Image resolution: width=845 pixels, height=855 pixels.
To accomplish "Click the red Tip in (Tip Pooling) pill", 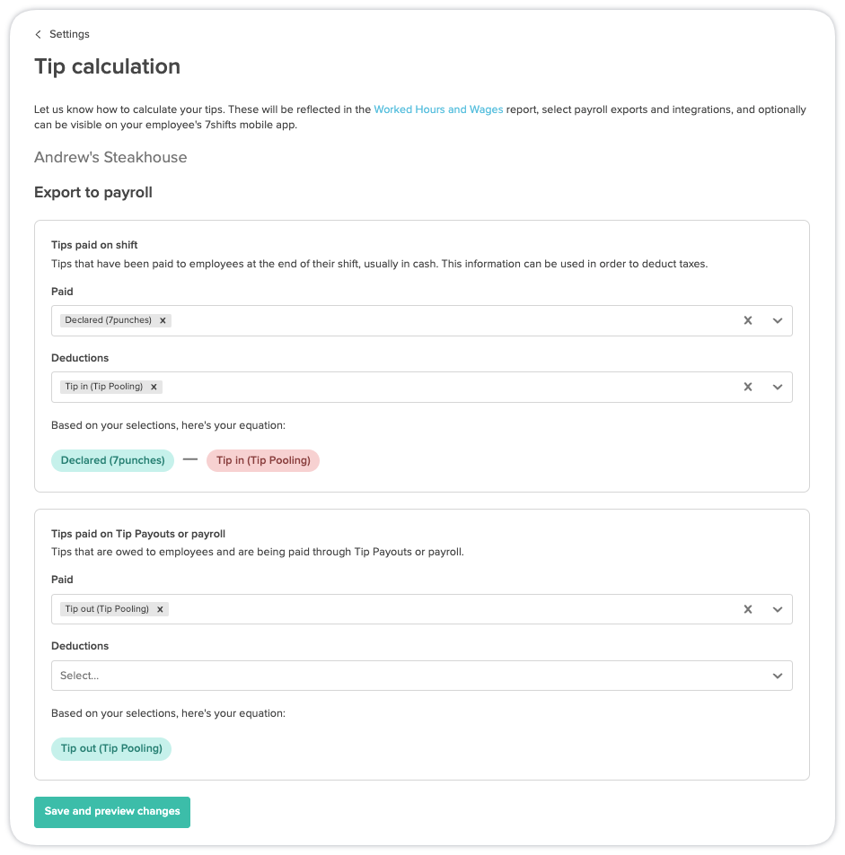I will point(263,460).
